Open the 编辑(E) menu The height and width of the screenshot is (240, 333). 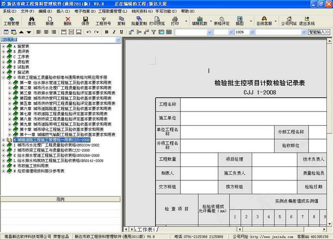pyautogui.click(x=45, y=11)
